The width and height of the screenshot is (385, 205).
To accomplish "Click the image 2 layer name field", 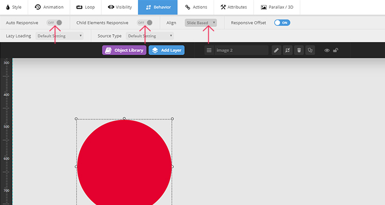I will point(242,50).
